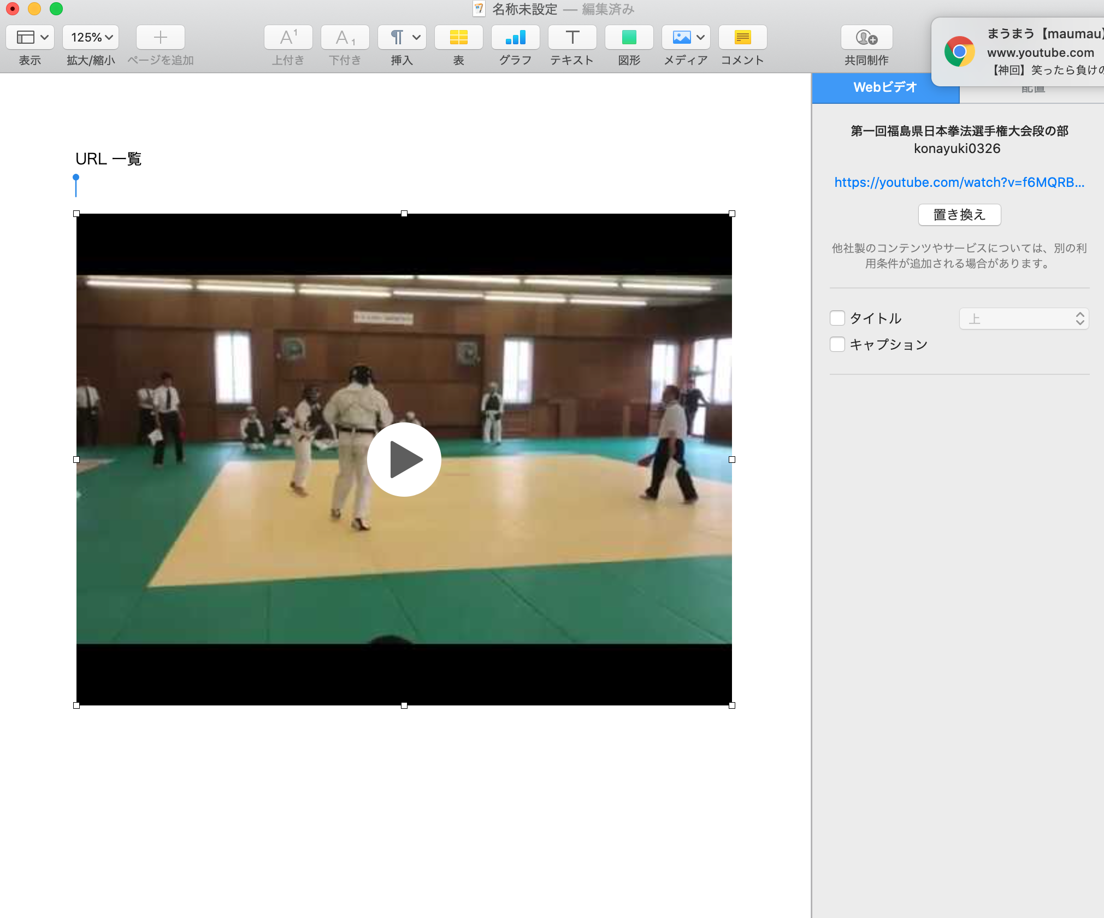Image resolution: width=1104 pixels, height=918 pixels.
Task: Add a comment with コメント icon
Action: (x=742, y=37)
